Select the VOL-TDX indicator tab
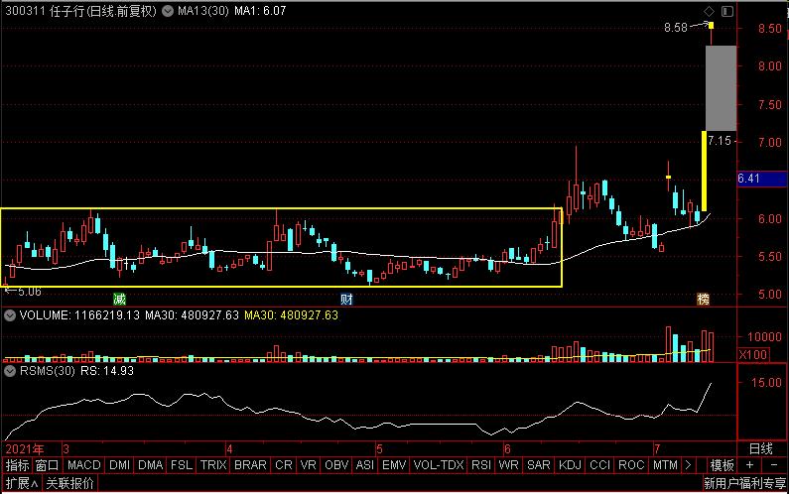The height and width of the screenshot is (494, 789). 439,465
